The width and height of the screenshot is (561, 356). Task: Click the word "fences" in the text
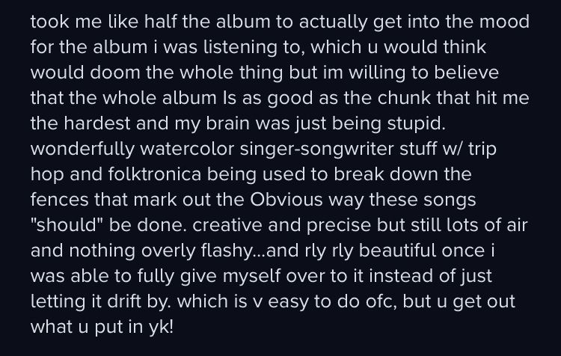click(x=59, y=199)
